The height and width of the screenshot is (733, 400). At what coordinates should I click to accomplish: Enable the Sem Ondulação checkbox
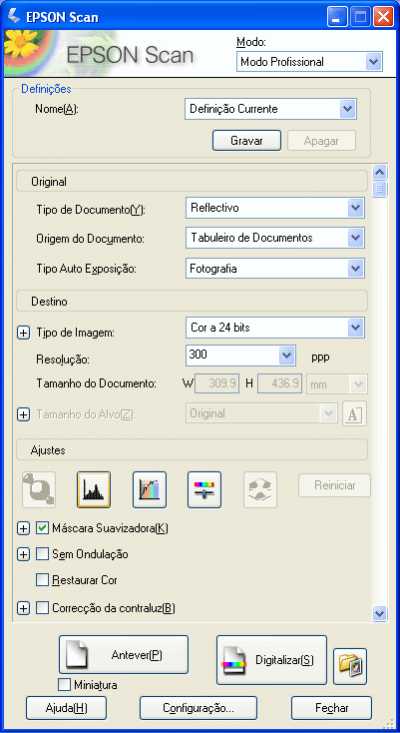[43, 554]
